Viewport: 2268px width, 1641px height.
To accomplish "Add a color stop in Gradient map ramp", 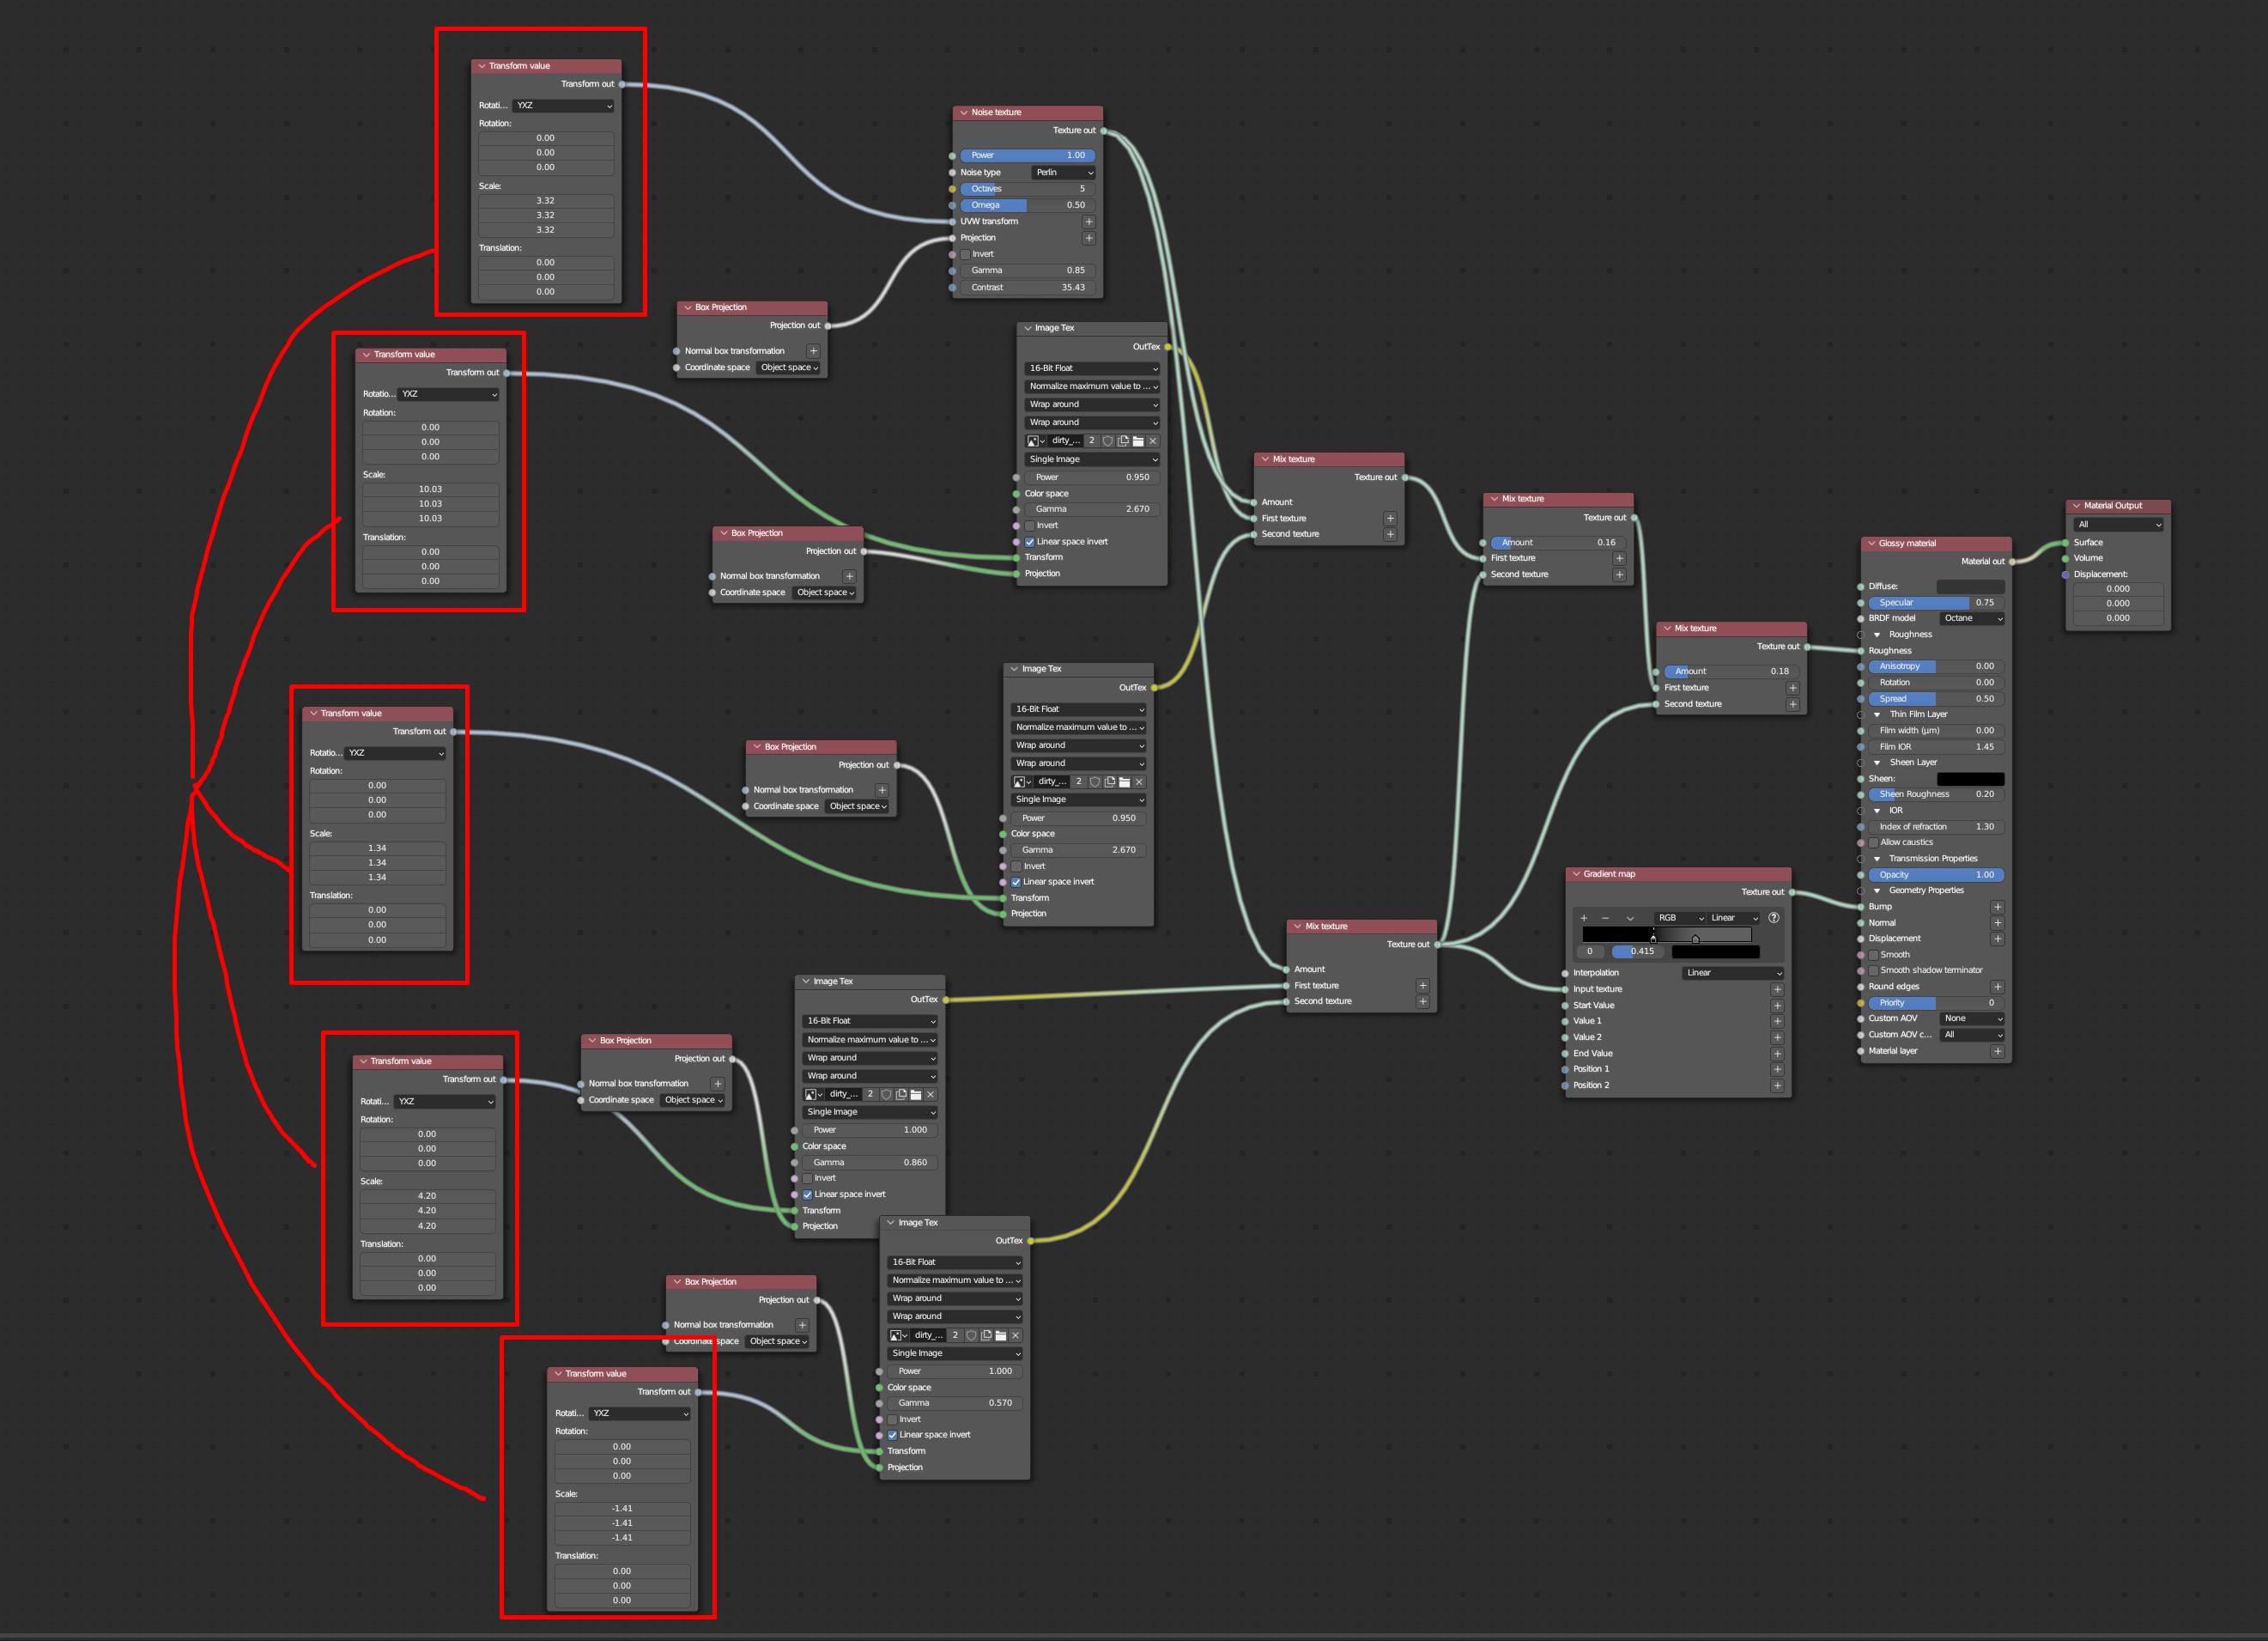I will click(1583, 918).
